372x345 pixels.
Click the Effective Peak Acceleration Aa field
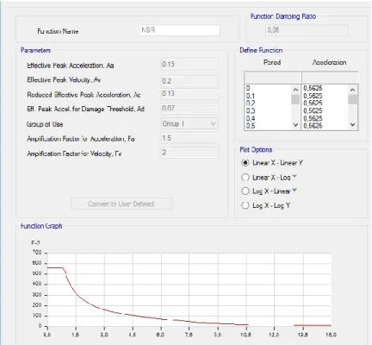(x=189, y=64)
